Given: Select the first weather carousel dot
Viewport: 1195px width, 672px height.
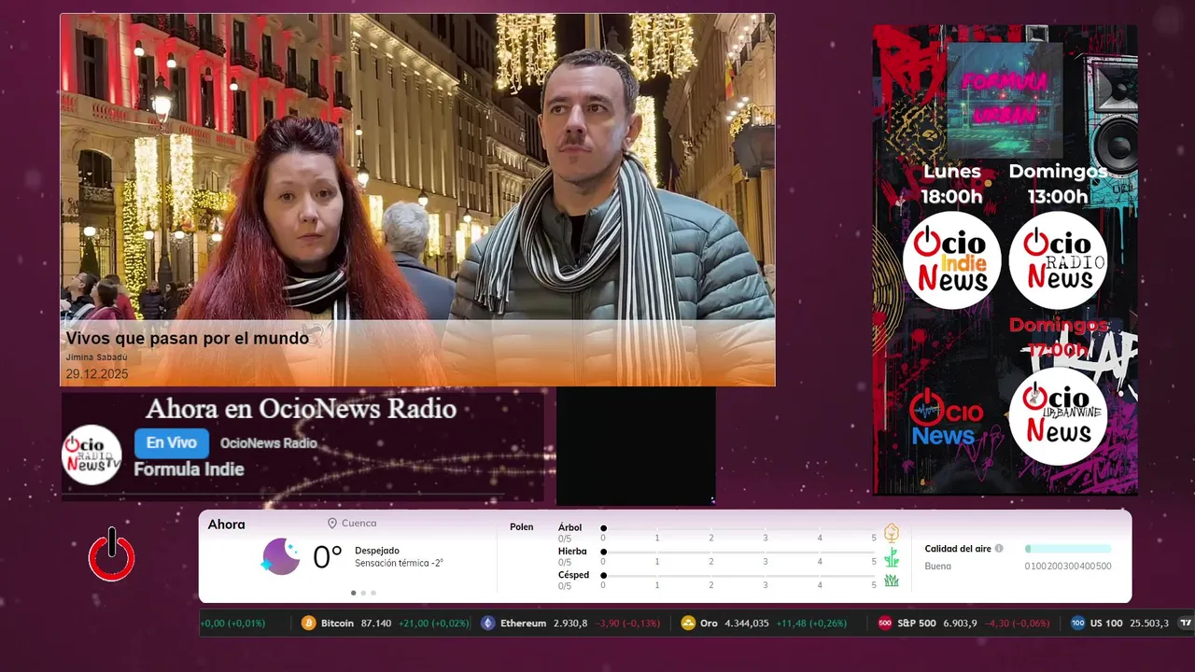Looking at the screenshot, I should [353, 593].
